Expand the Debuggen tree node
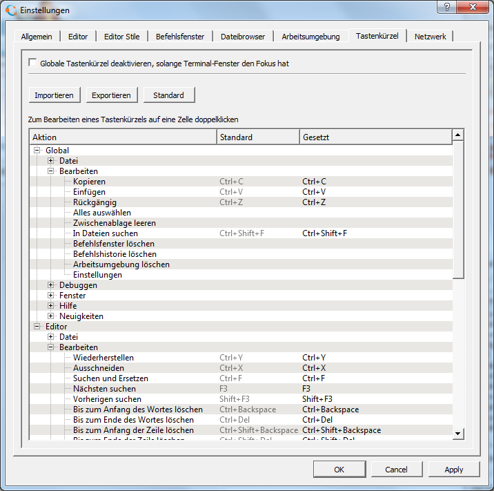Image resolution: width=494 pixels, height=491 pixels. pos(50,285)
